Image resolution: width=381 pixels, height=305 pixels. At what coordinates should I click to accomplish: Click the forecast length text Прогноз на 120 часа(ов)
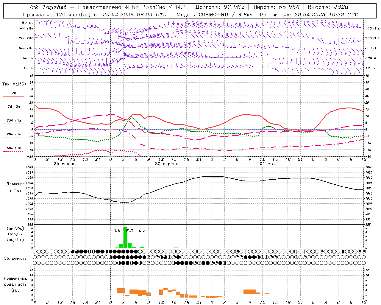click(57, 15)
